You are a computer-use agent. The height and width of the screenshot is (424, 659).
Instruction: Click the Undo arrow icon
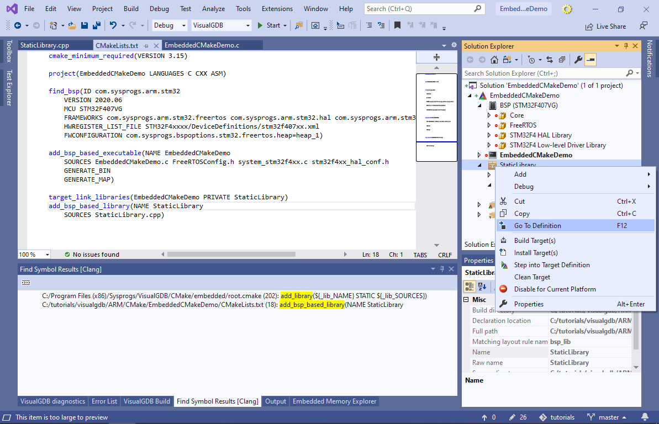point(113,25)
